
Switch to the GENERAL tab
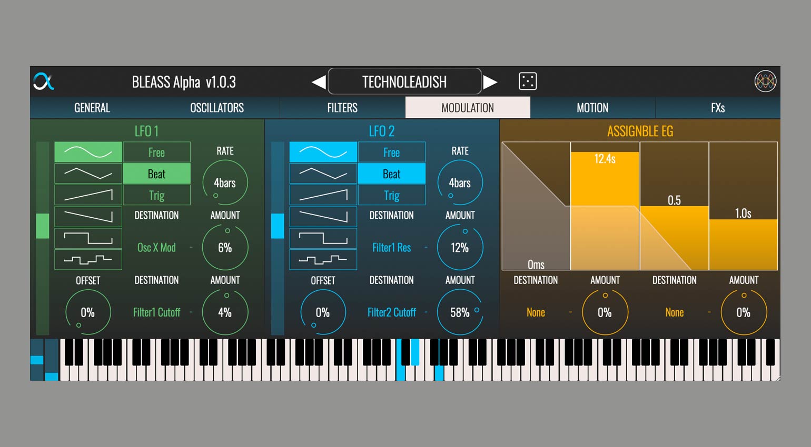(x=92, y=108)
